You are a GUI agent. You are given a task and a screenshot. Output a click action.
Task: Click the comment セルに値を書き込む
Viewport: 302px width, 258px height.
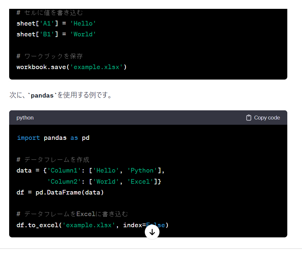click(50, 13)
